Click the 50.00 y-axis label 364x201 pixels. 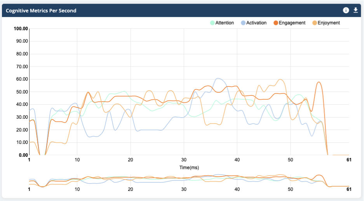pos(22,92)
